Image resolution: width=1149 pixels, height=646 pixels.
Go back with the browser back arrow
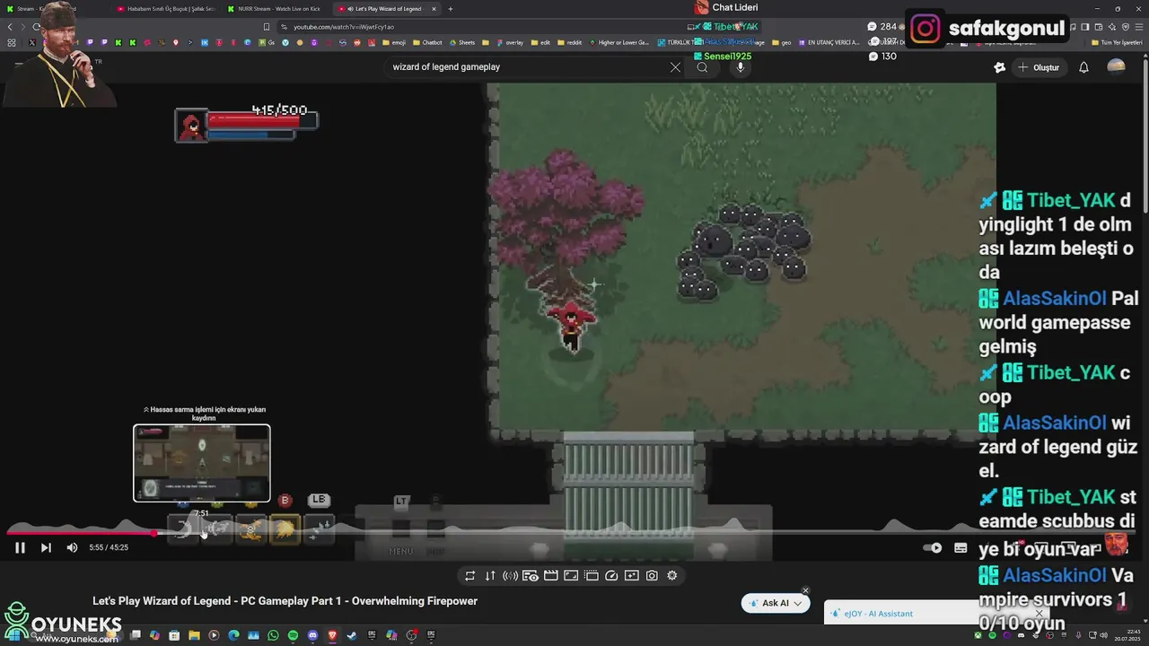[10, 27]
